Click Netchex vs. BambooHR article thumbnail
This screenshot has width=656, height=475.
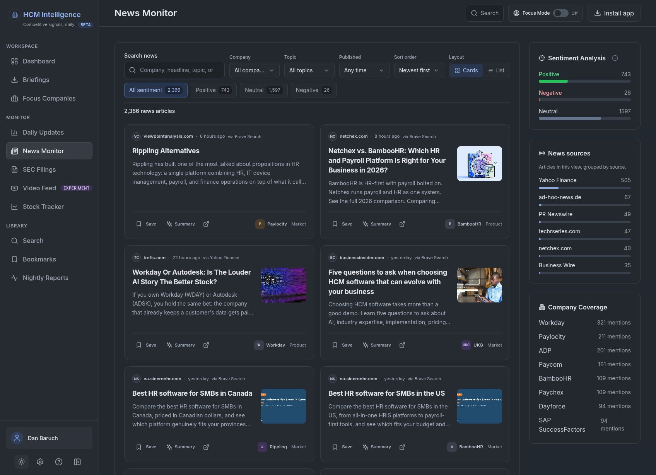point(480,164)
